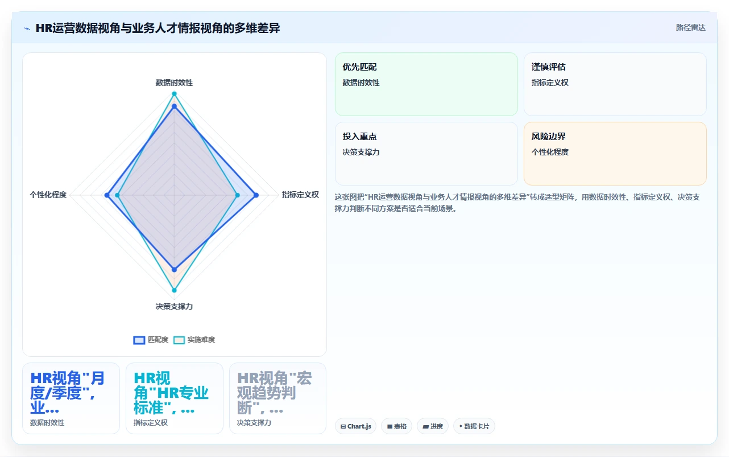Click the 数据时效性 axis label on the radar

[174, 83]
